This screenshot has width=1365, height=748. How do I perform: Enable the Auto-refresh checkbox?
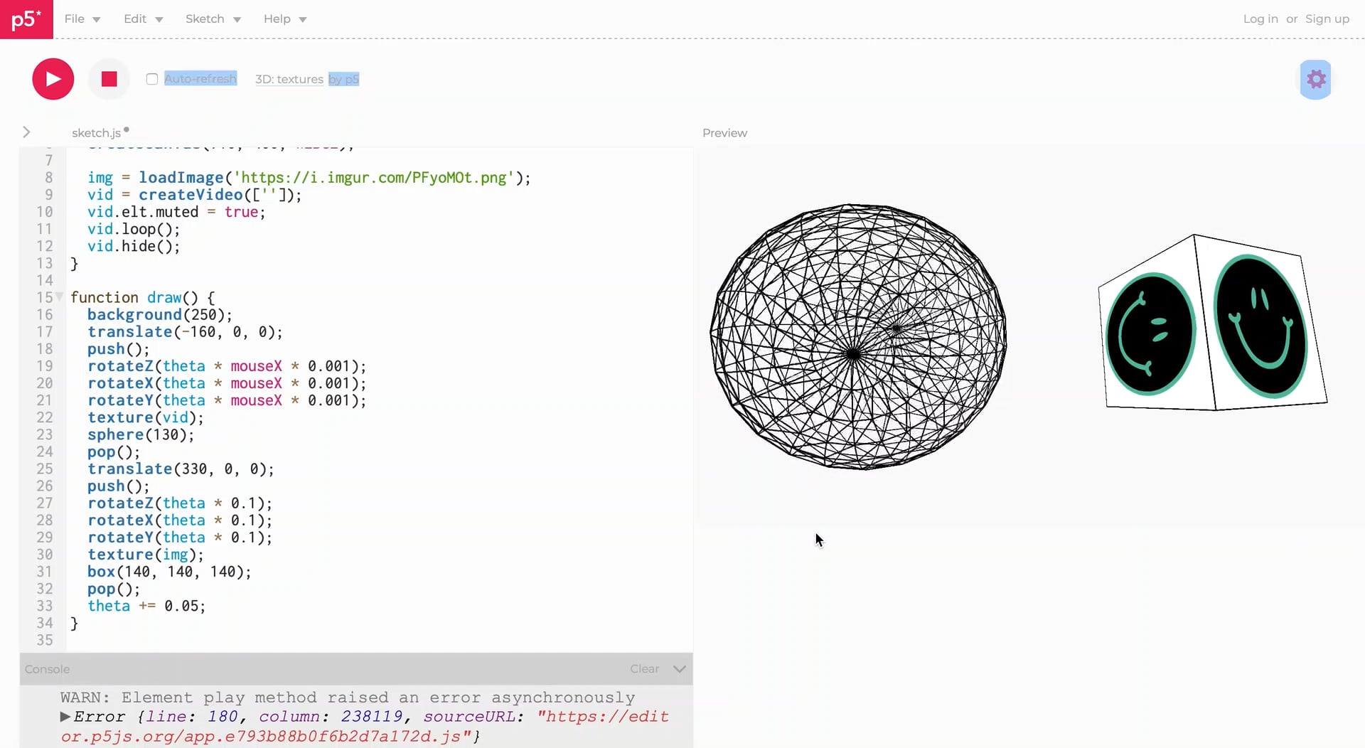(152, 79)
